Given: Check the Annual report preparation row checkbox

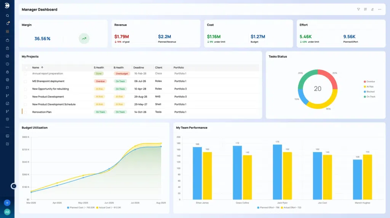Looking at the screenshot, I should 25,74.
